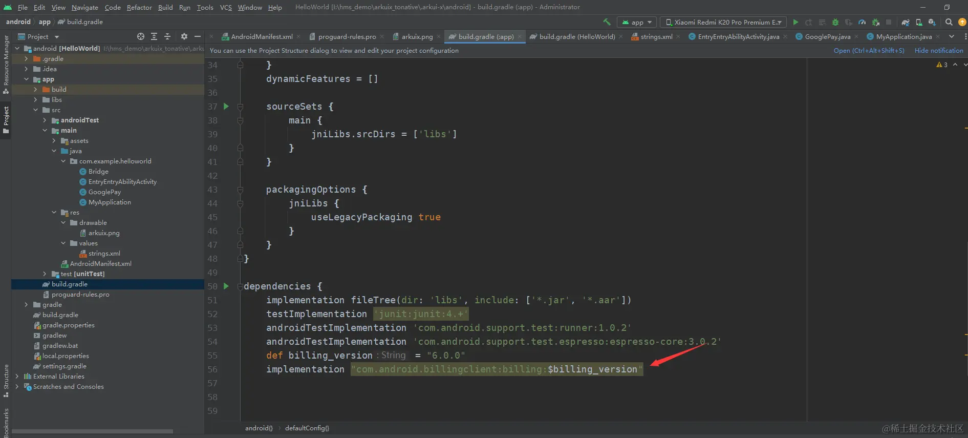Image resolution: width=968 pixels, height=438 pixels.
Task: Toggle the Structure side tool tab
Action: pyautogui.click(x=6, y=381)
